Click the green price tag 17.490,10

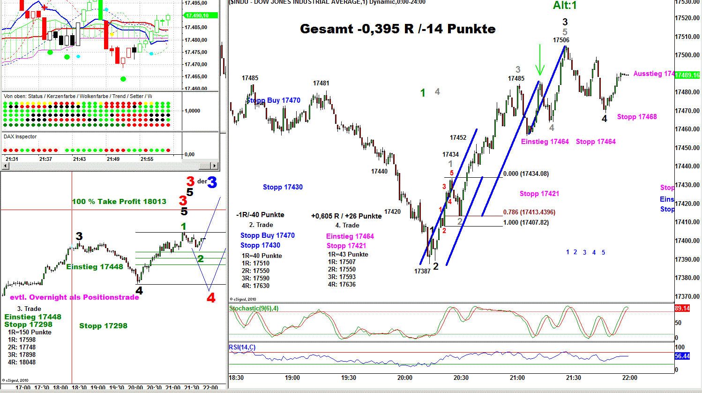pos(197,15)
